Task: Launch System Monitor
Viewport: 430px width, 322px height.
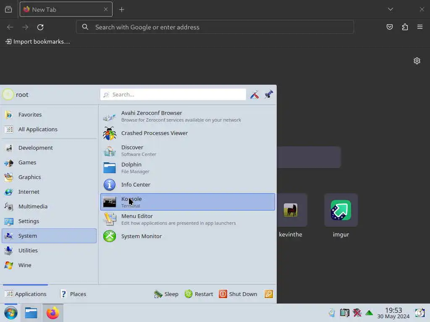Action: pos(188,236)
